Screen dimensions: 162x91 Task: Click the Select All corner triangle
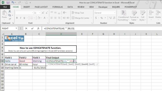pos(3,34)
